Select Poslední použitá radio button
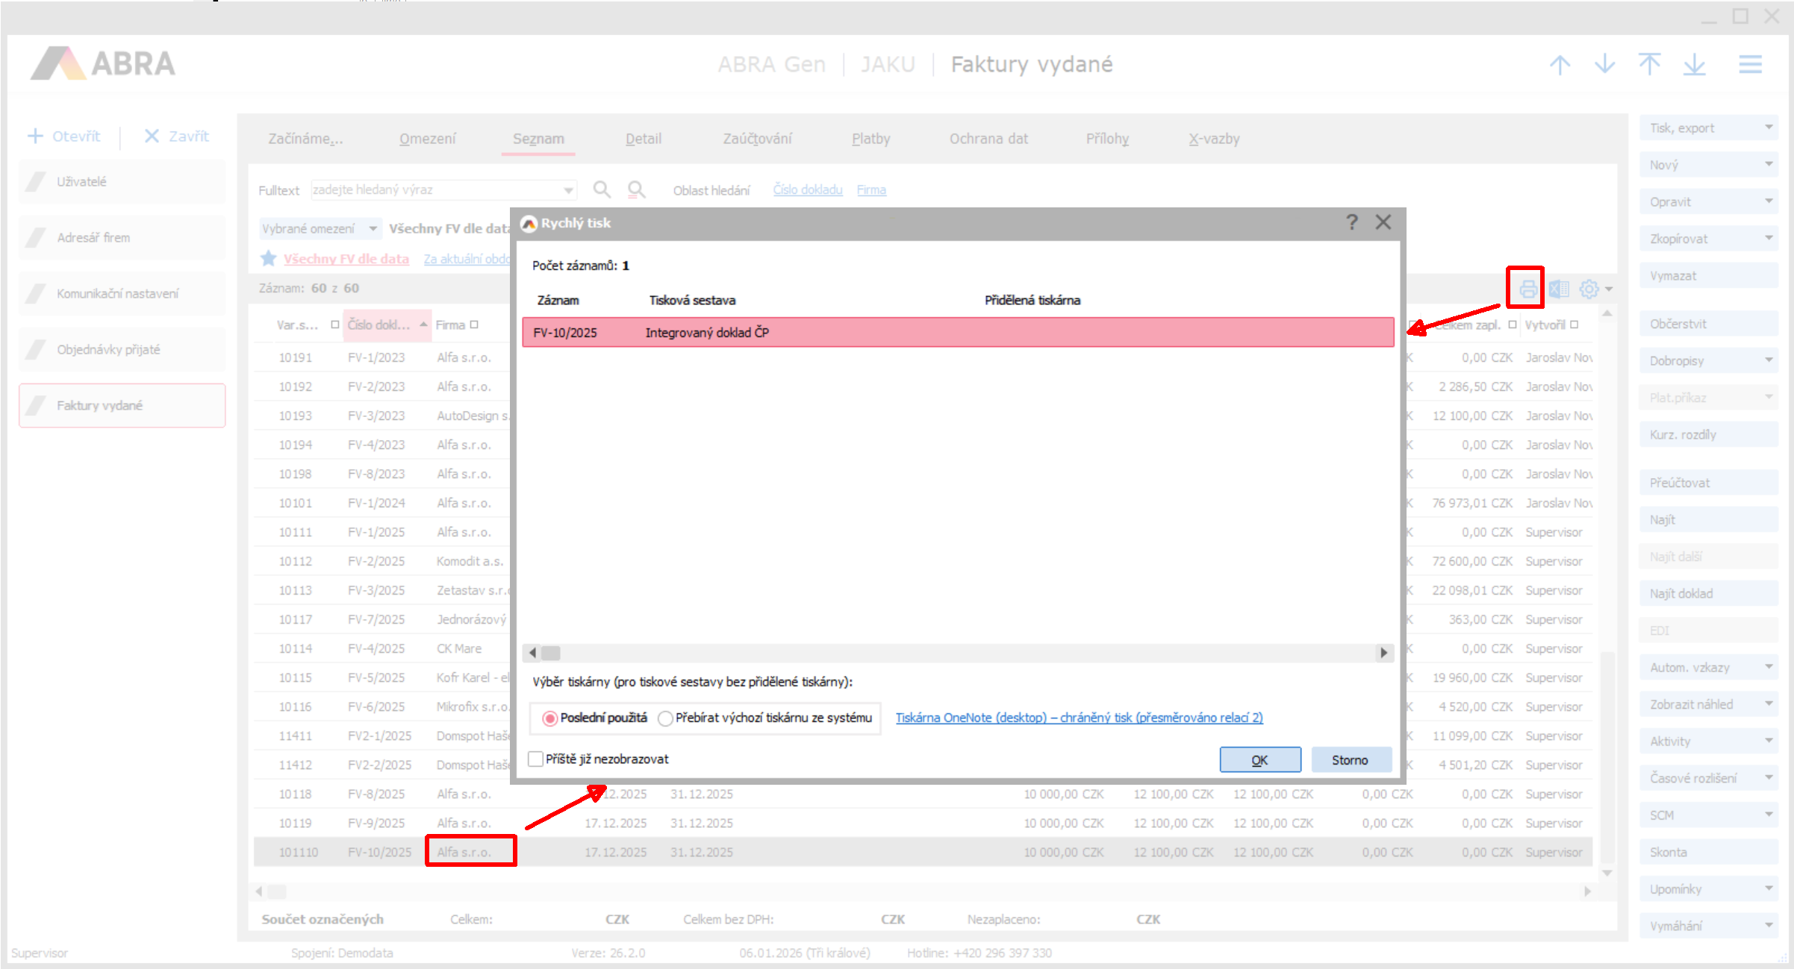The height and width of the screenshot is (969, 1794). (550, 718)
